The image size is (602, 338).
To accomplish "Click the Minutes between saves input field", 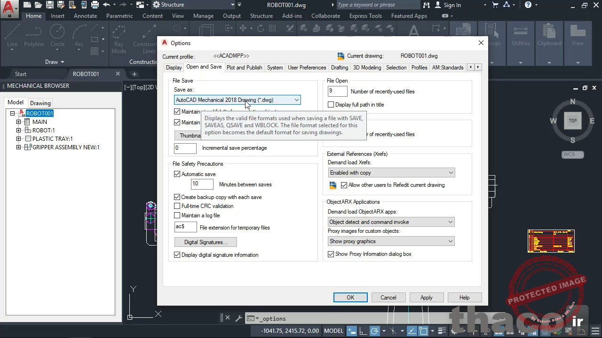I will pyautogui.click(x=202, y=184).
